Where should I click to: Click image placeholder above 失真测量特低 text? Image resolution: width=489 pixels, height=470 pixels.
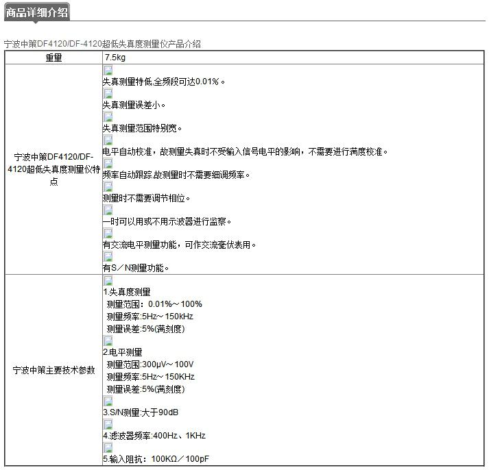click(x=108, y=70)
